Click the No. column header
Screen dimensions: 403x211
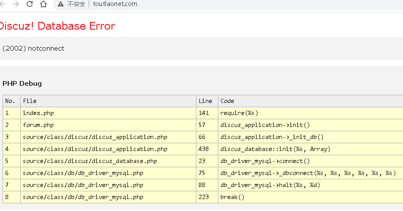coord(10,101)
